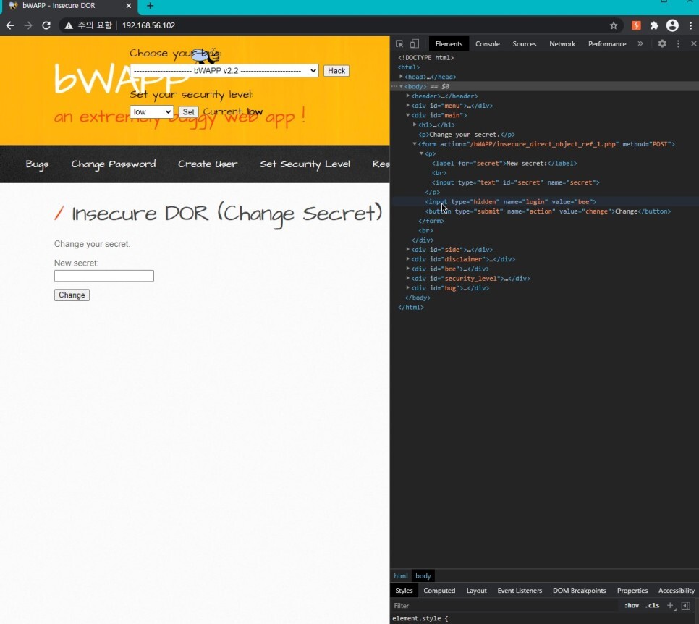
Task: Open the Computed pane tab
Action: point(439,590)
